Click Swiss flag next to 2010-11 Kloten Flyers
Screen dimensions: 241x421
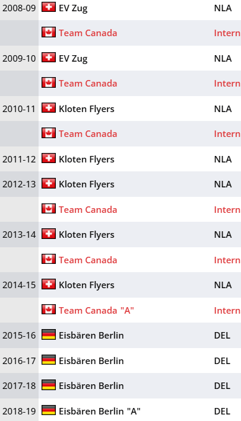tap(49, 108)
